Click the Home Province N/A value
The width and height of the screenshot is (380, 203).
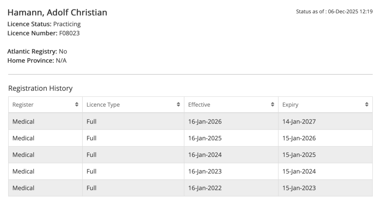coord(61,60)
